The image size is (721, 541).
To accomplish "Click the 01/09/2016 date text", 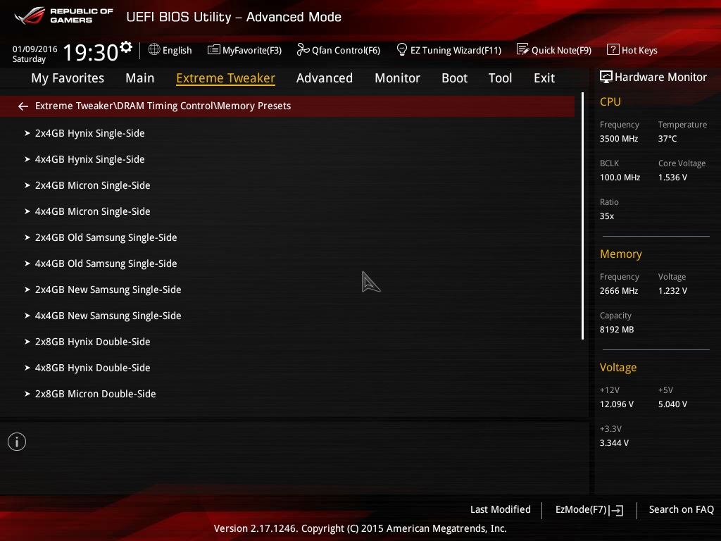I will click(x=35, y=49).
